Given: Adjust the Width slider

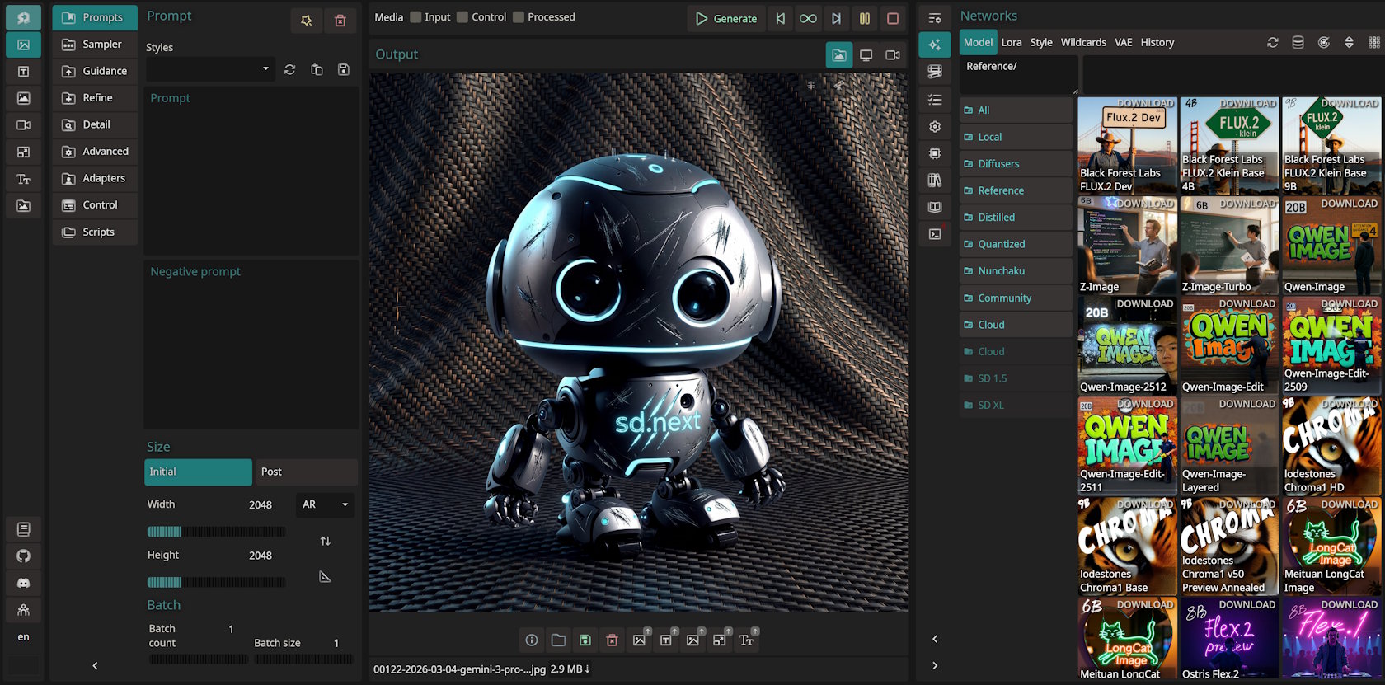Looking at the screenshot, I should tap(216, 532).
